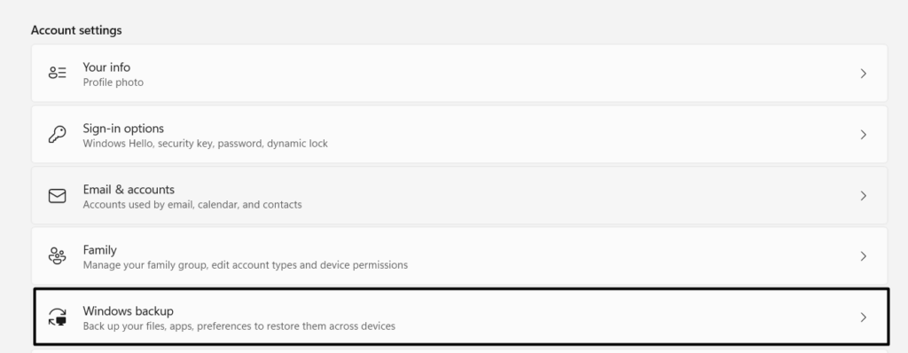Click the Family row chevron arrow
This screenshot has width=908, height=353.
pyautogui.click(x=863, y=256)
